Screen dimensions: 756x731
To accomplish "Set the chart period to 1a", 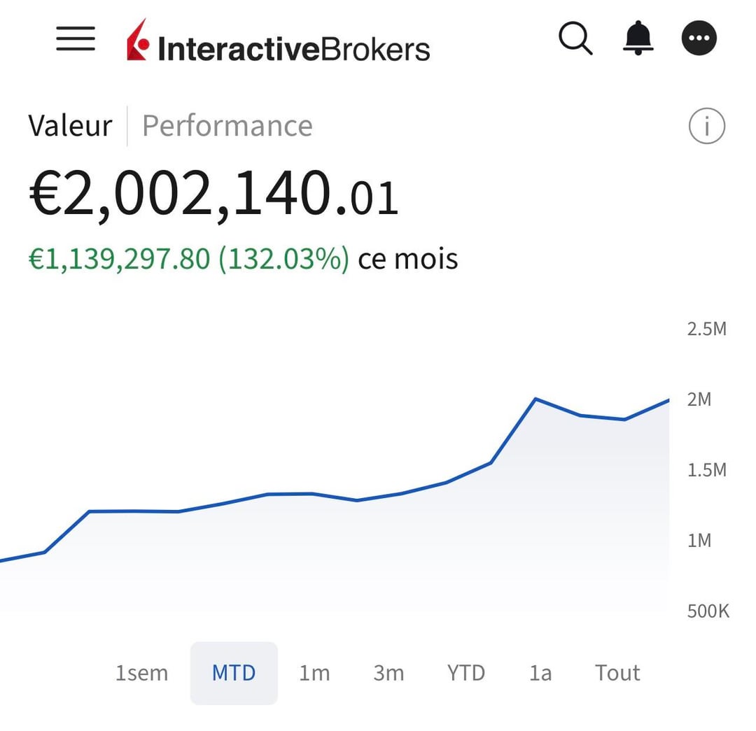I will [540, 673].
